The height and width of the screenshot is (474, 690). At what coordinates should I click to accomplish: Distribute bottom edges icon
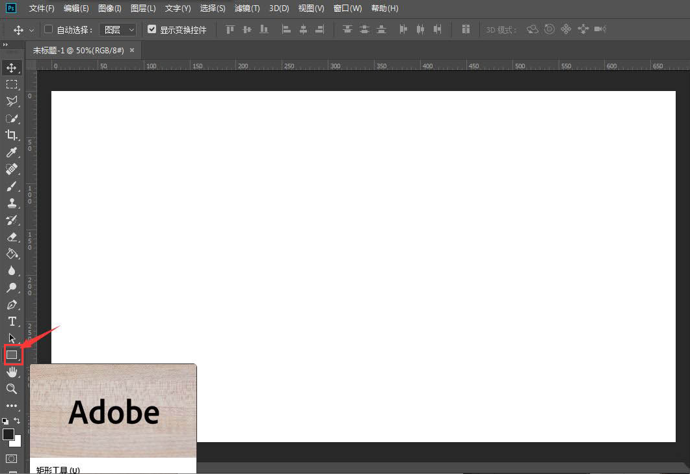[x=382, y=29]
